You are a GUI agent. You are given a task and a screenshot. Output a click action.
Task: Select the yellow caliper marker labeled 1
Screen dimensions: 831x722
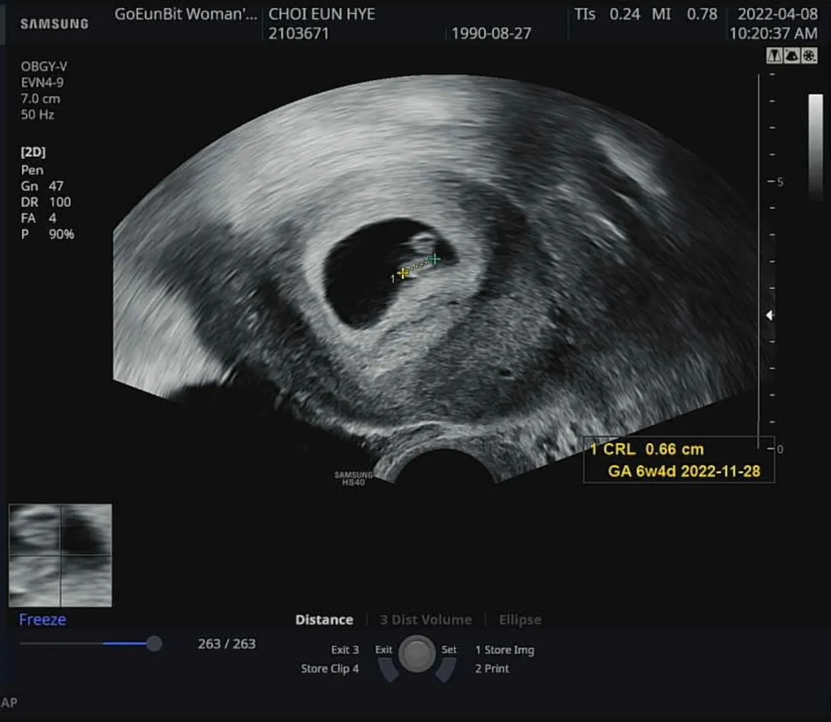[x=403, y=273]
